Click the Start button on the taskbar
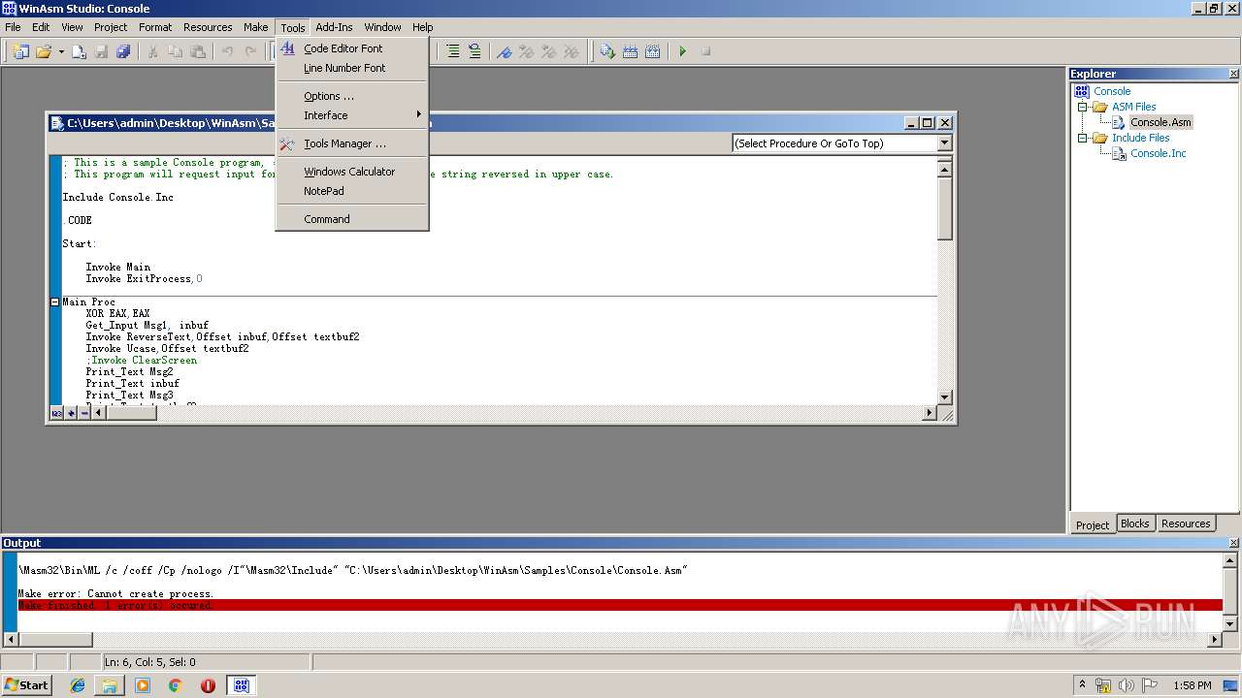The height and width of the screenshot is (698, 1242). coord(27,684)
